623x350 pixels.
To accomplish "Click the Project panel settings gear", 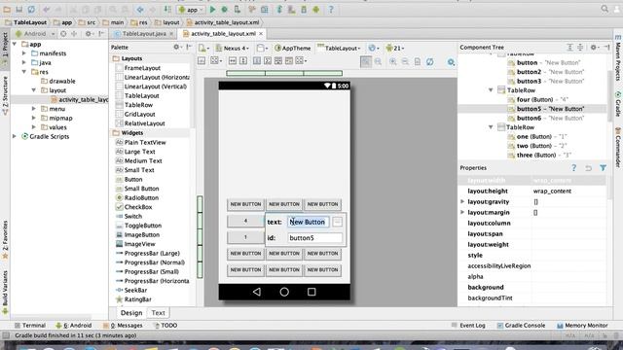I will pyautogui.click(x=89, y=34).
